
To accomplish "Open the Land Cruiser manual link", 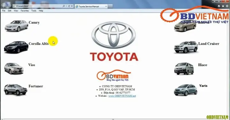I will [x=209, y=44].
